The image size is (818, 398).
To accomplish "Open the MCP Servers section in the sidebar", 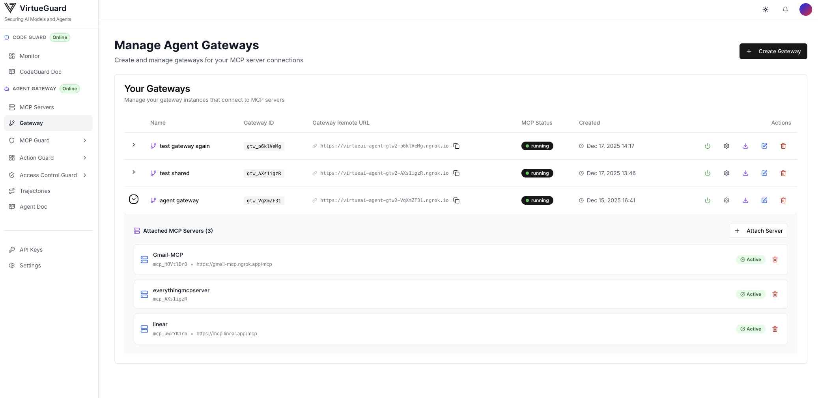I will pos(37,107).
